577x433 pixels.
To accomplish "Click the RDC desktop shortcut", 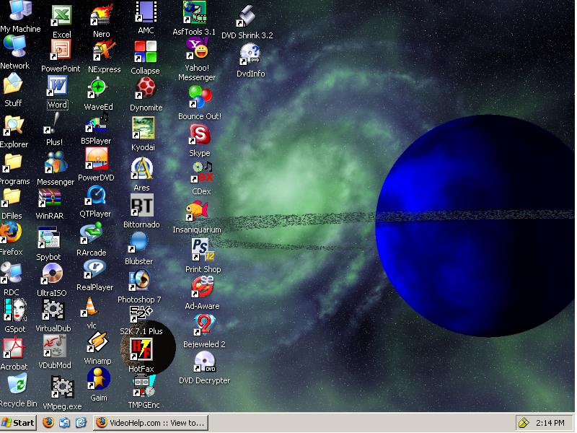I will click(x=11, y=274).
